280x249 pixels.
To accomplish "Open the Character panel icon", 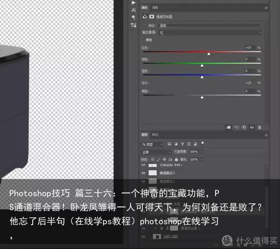I will tap(133, 10).
